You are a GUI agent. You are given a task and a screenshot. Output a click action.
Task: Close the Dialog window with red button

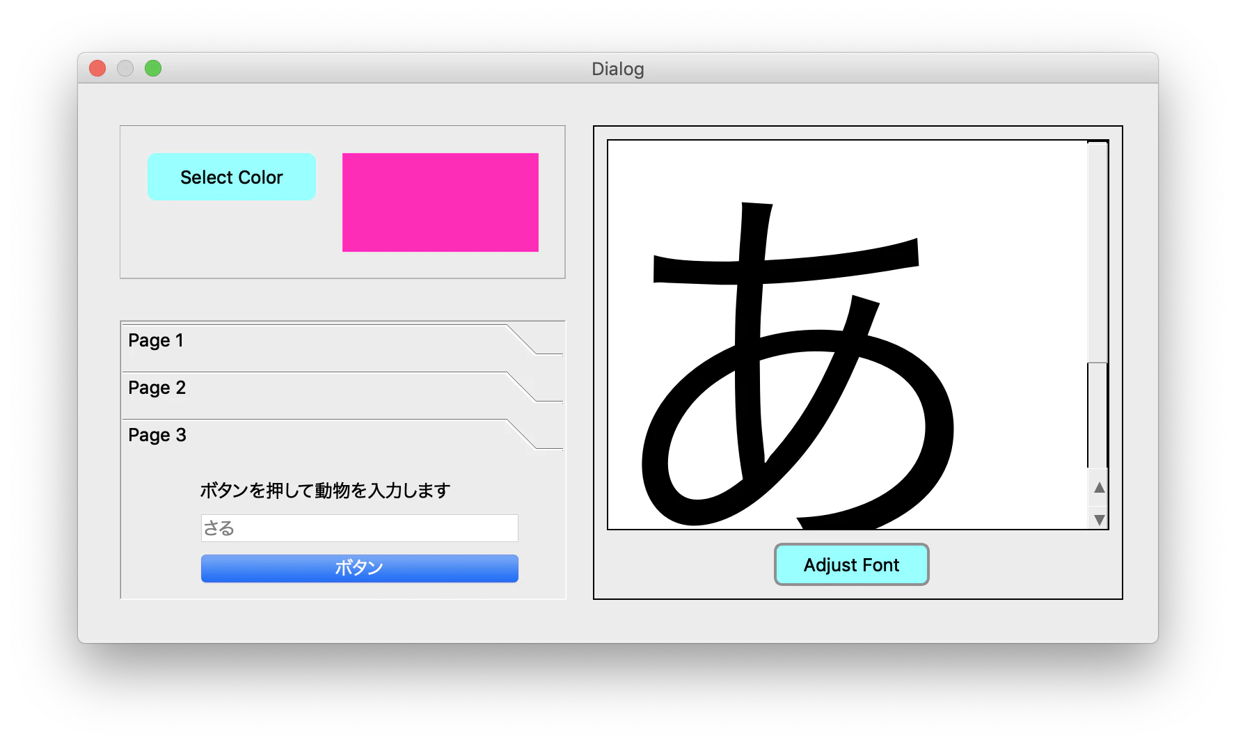pos(97,68)
